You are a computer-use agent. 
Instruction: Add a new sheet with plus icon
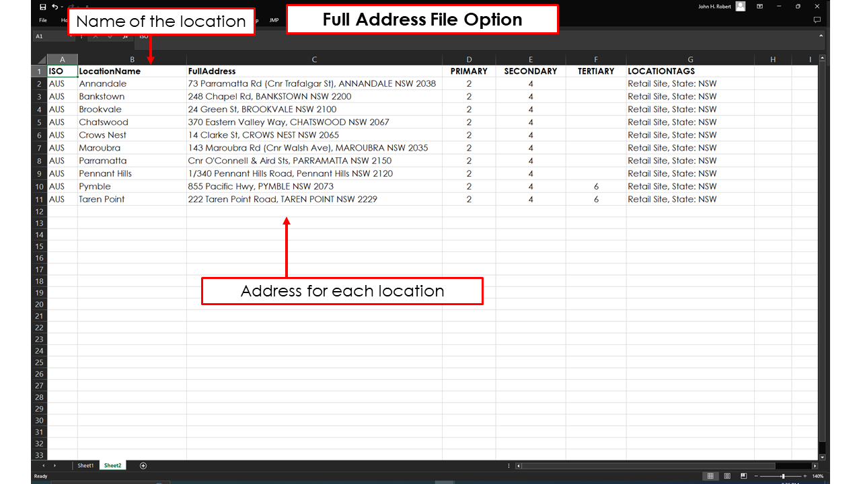143,466
